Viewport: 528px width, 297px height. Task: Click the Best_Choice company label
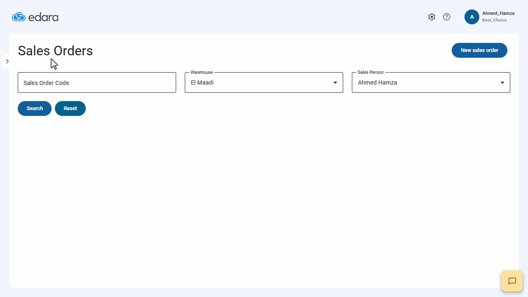coord(494,20)
